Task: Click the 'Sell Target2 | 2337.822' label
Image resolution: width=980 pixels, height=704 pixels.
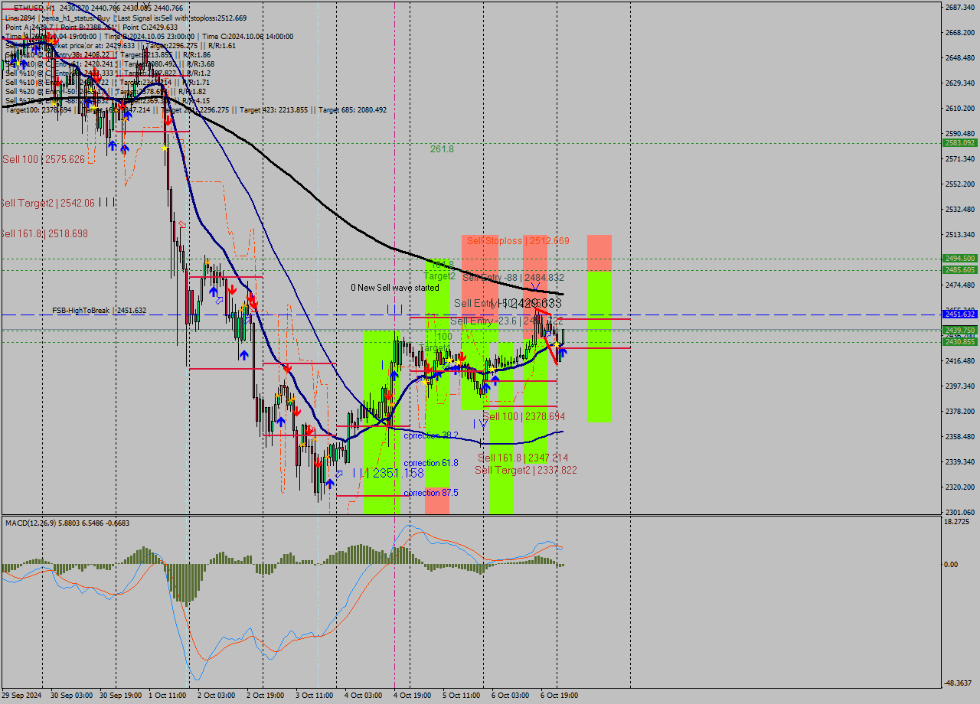Action: 526,470
